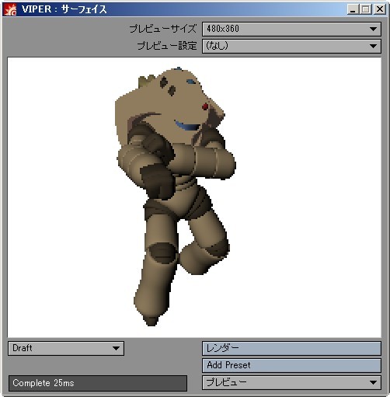Screen dimensions: 390x397
Task: Click the LightWave icon in title bar
Action: click(x=10, y=9)
